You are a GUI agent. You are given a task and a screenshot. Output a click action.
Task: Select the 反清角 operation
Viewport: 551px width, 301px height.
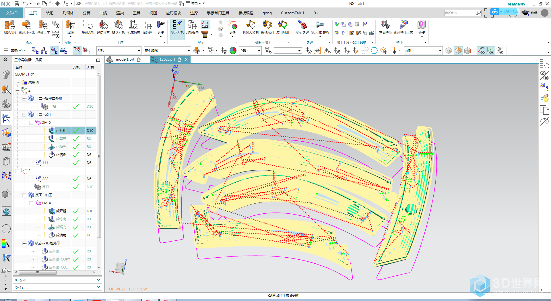pos(61,235)
